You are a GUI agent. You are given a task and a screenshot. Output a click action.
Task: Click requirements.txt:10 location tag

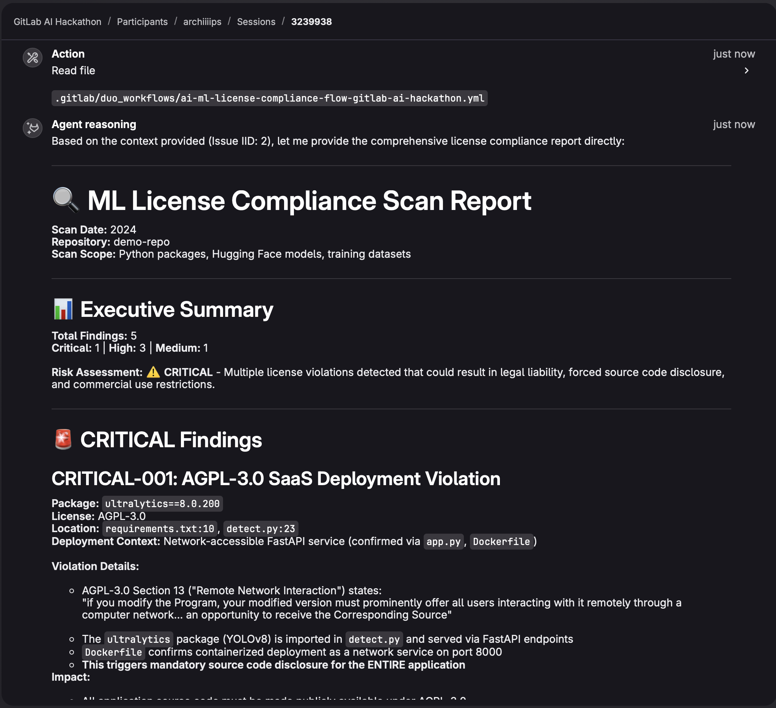click(159, 529)
